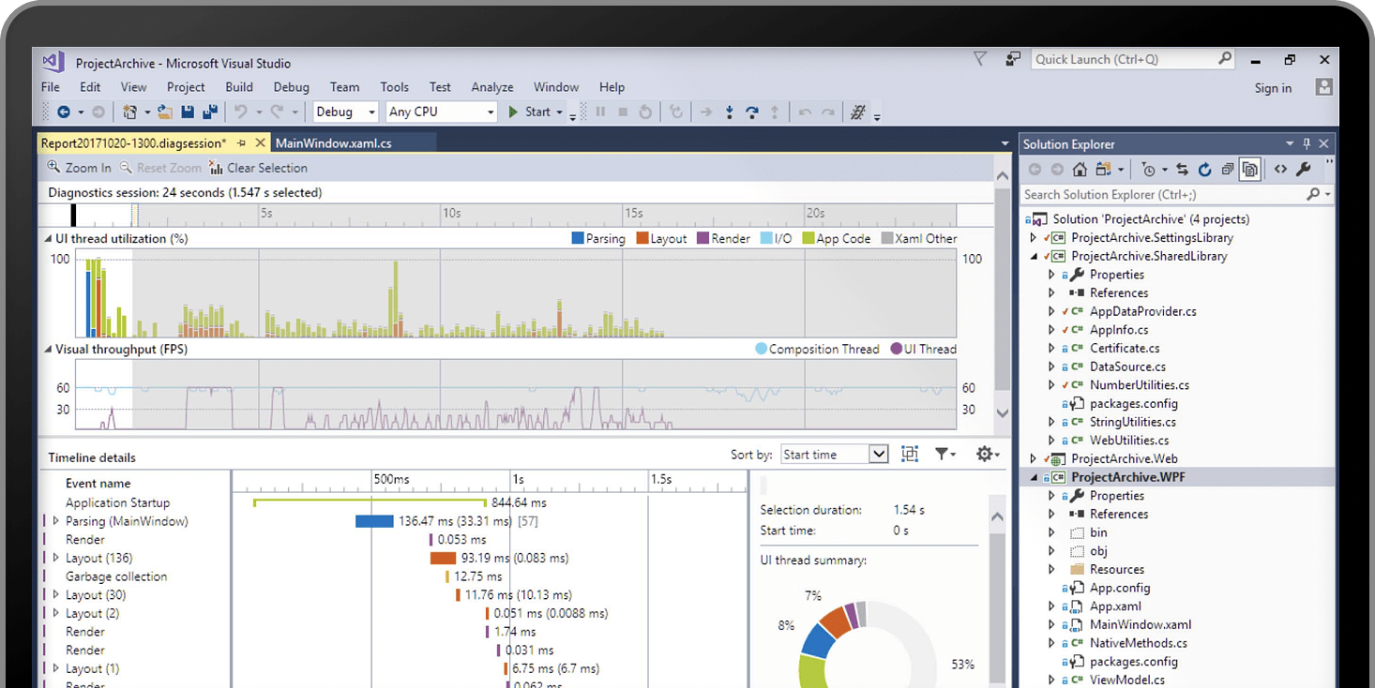Click the send feedback icon

1012,59
